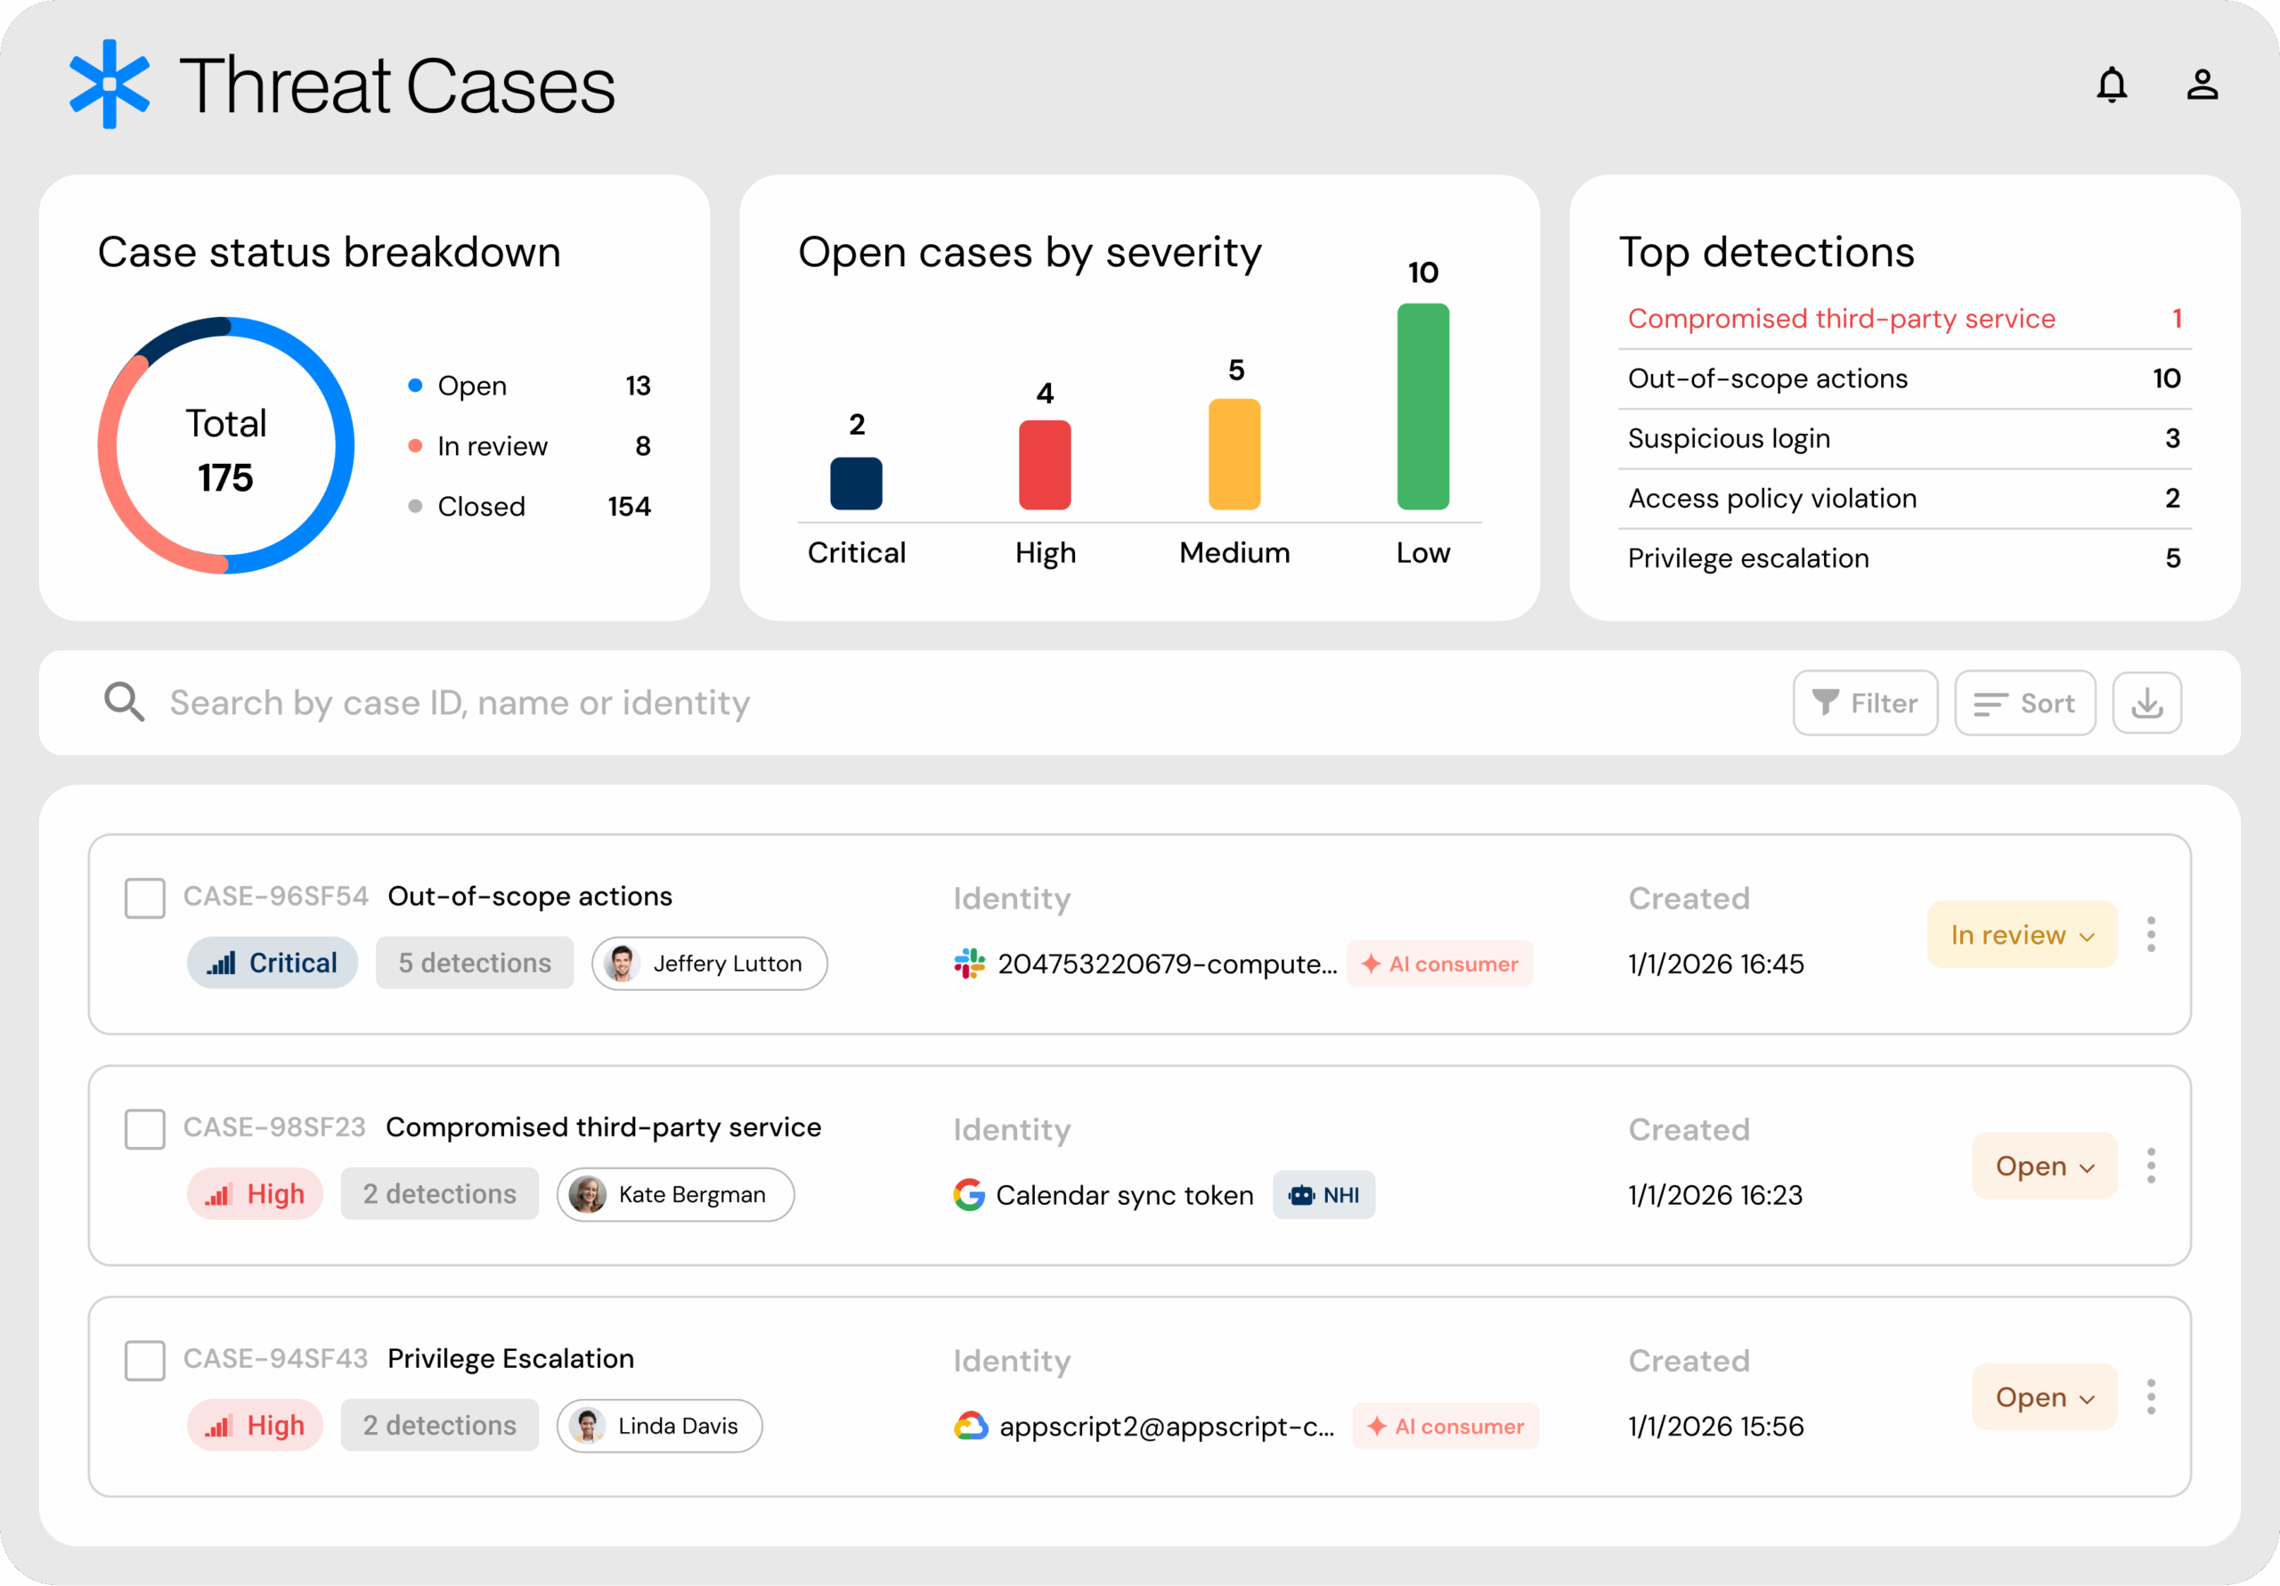The height and width of the screenshot is (1586, 2280).
Task: Click the NHI robot badge
Action: [1323, 1195]
